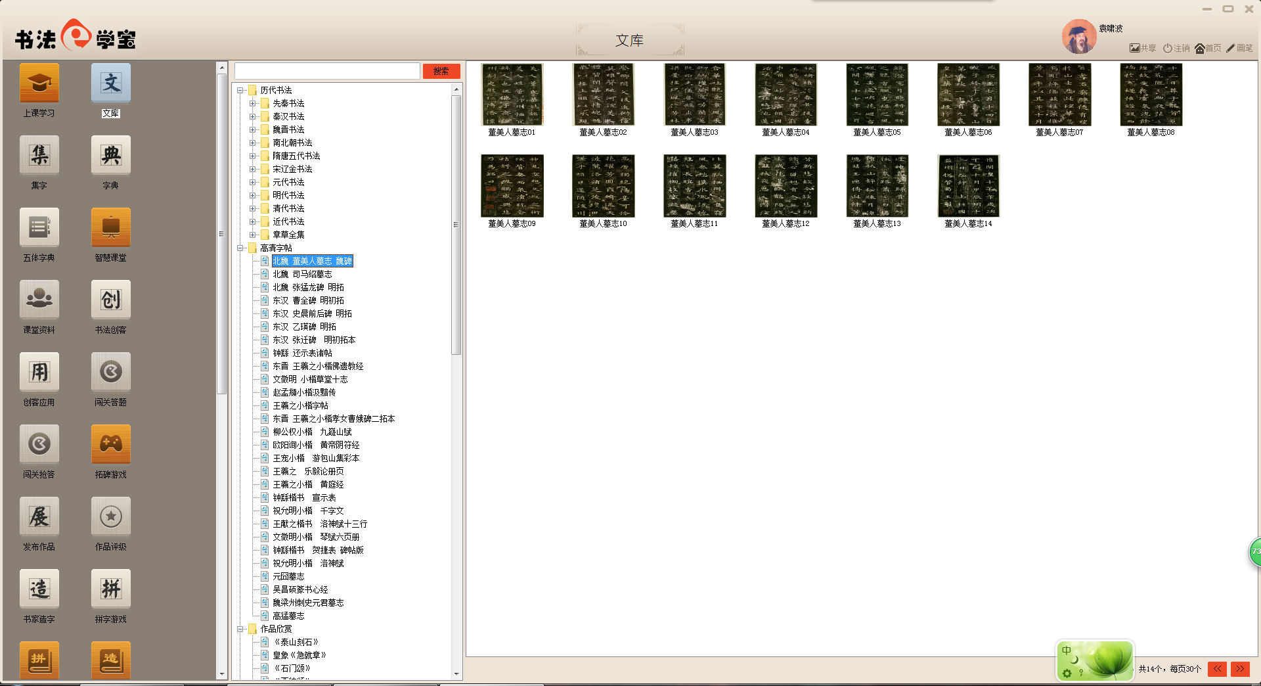This screenshot has height=686, width=1261.
Task: Select 文徵明 小楷草堂十志 entry
Action: pyautogui.click(x=310, y=380)
